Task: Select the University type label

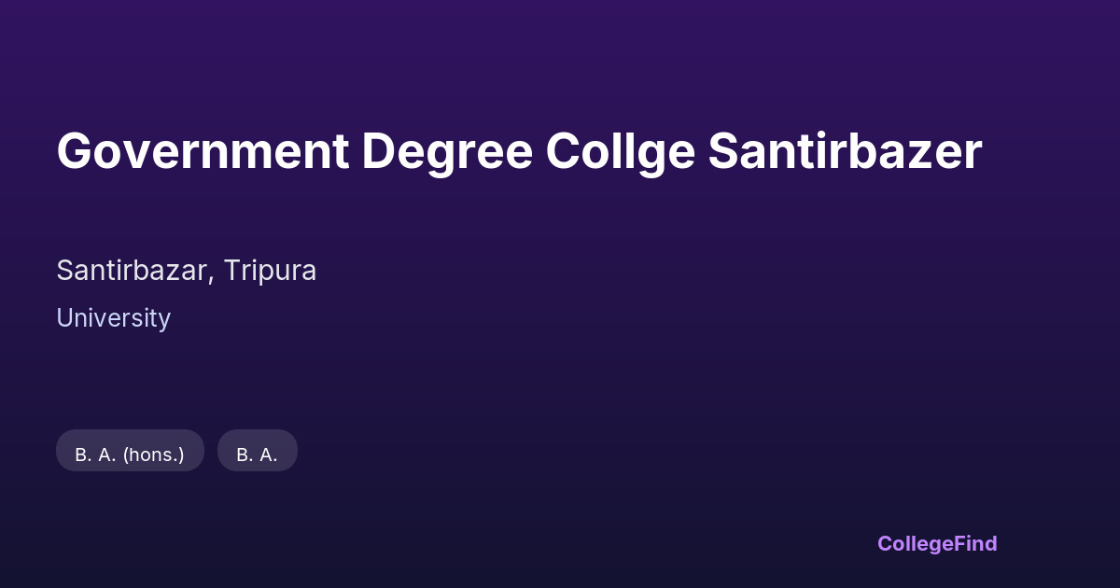Action: click(x=113, y=318)
